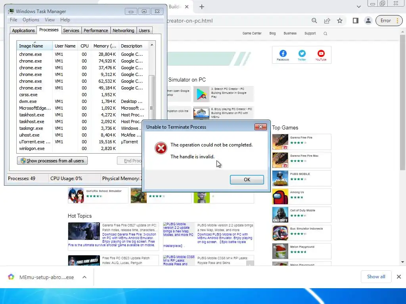406x304 pixels.
Task: Select the Processes tab
Action: (x=49, y=30)
